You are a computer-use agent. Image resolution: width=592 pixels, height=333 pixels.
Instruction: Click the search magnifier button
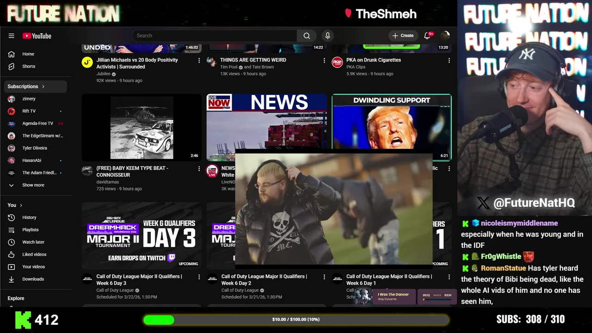[x=307, y=36]
